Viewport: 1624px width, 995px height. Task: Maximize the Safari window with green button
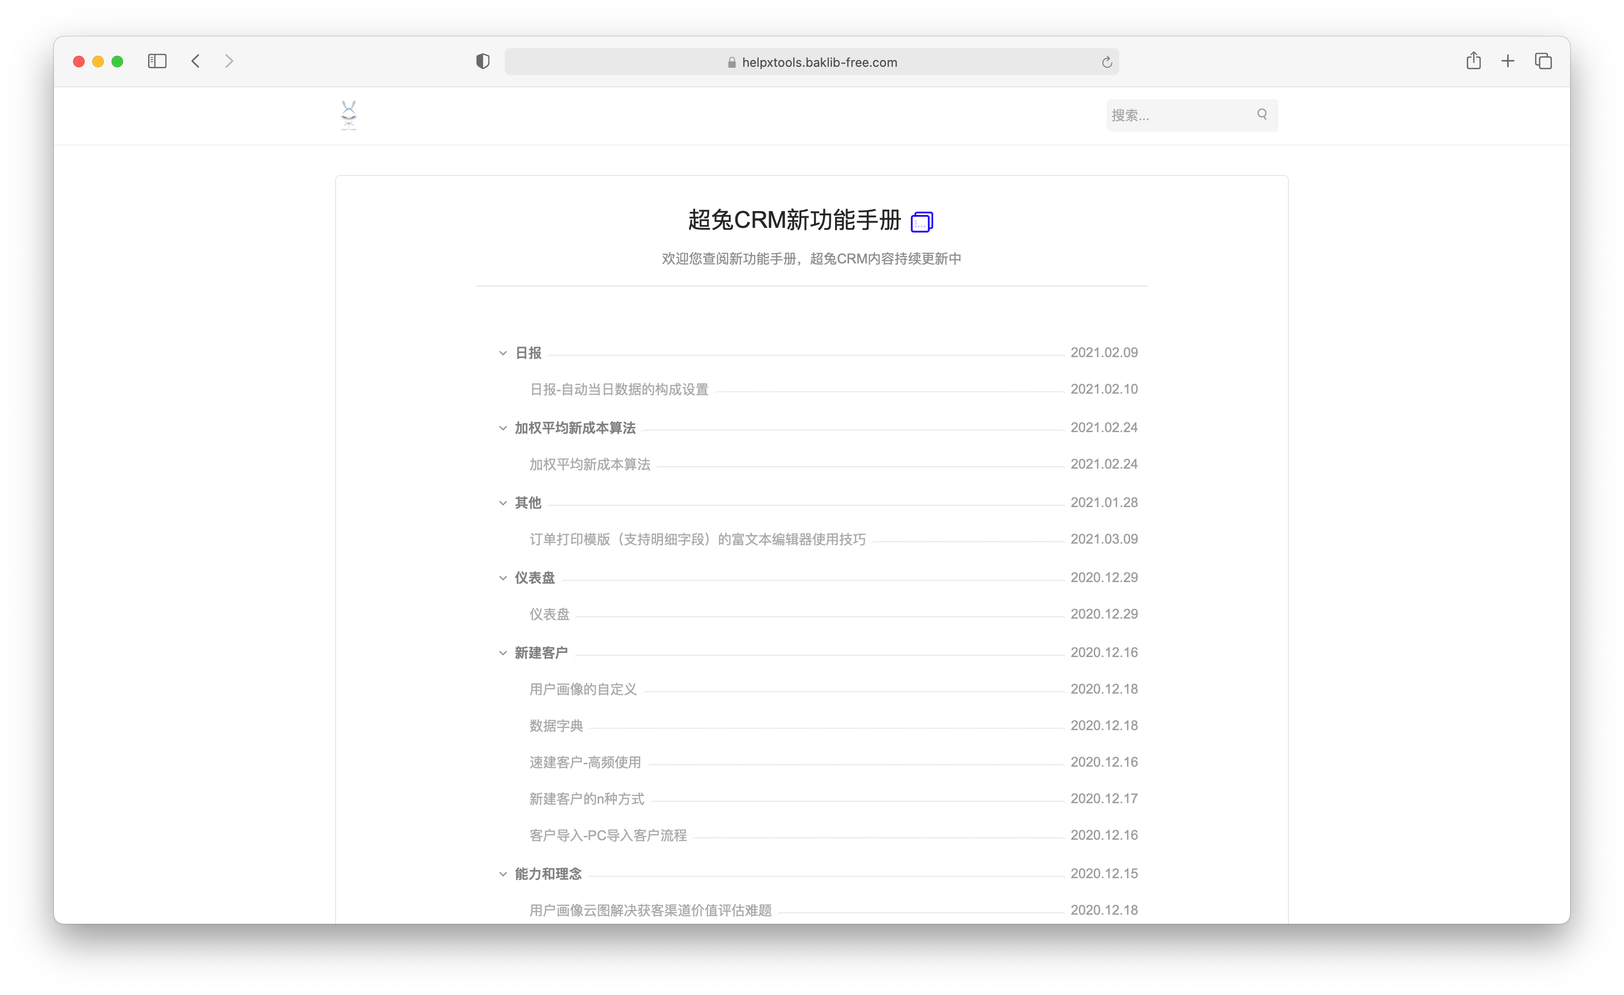pyautogui.click(x=117, y=61)
